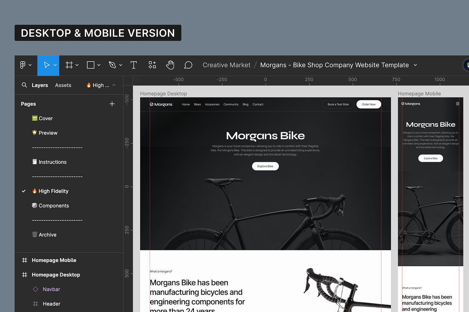This screenshot has height=312, width=469.
Task: Click Explore Bike button on desktop frame
Action: 265,166
